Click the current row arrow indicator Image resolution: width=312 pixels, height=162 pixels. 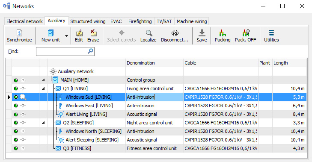point(9,97)
